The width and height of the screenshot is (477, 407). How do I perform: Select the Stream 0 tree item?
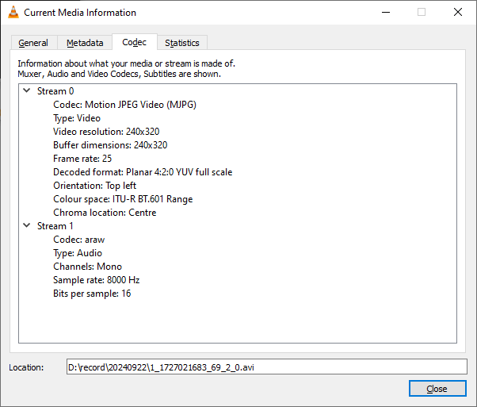(55, 91)
